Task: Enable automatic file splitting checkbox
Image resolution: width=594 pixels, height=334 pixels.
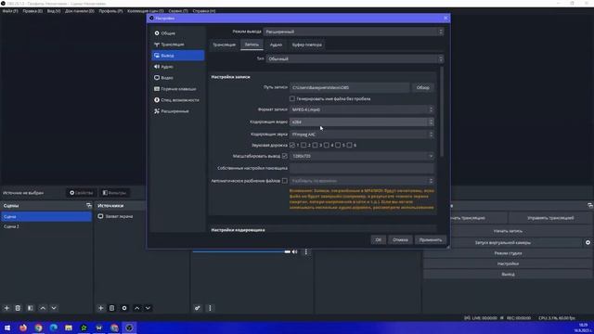Action: (285, 181)
